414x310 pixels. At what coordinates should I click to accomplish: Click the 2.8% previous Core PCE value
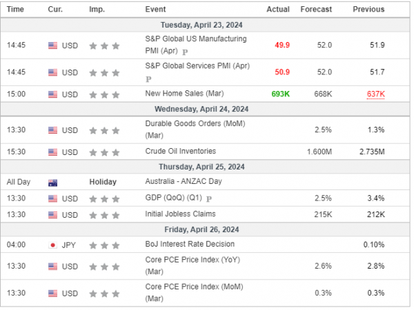coord(376,266)
